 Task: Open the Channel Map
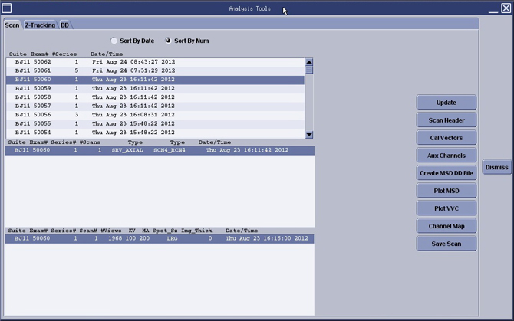tap(446, 226)
